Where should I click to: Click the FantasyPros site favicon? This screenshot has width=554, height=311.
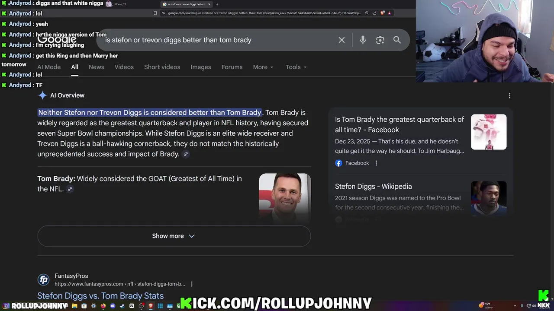coord(43,280)
